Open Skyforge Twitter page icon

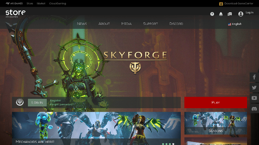(x=254, y=87)
